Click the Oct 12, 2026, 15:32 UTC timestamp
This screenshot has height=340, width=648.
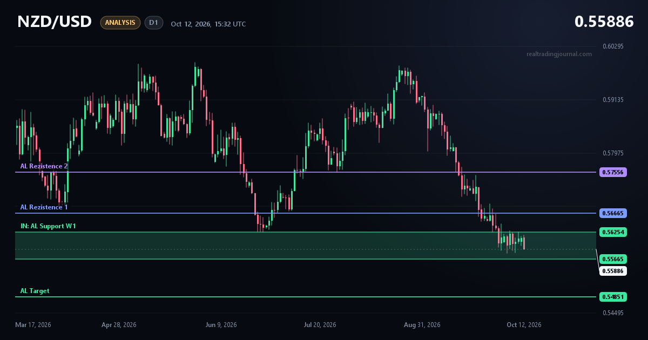208,24
